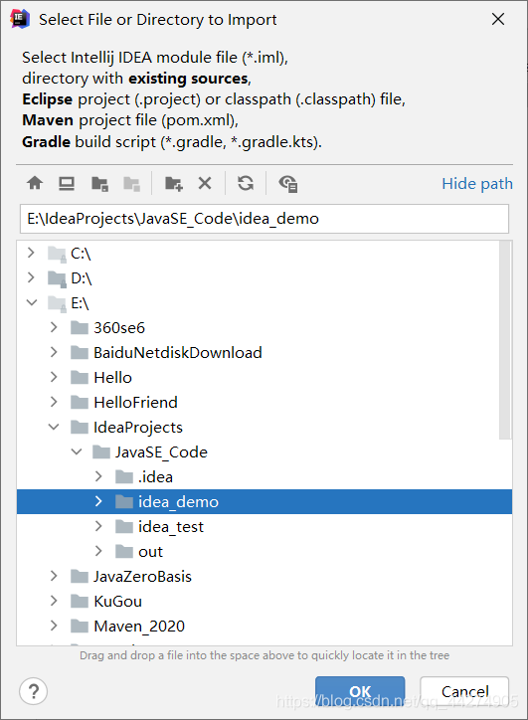Click the Hide path link

click(x=477, y=184)
